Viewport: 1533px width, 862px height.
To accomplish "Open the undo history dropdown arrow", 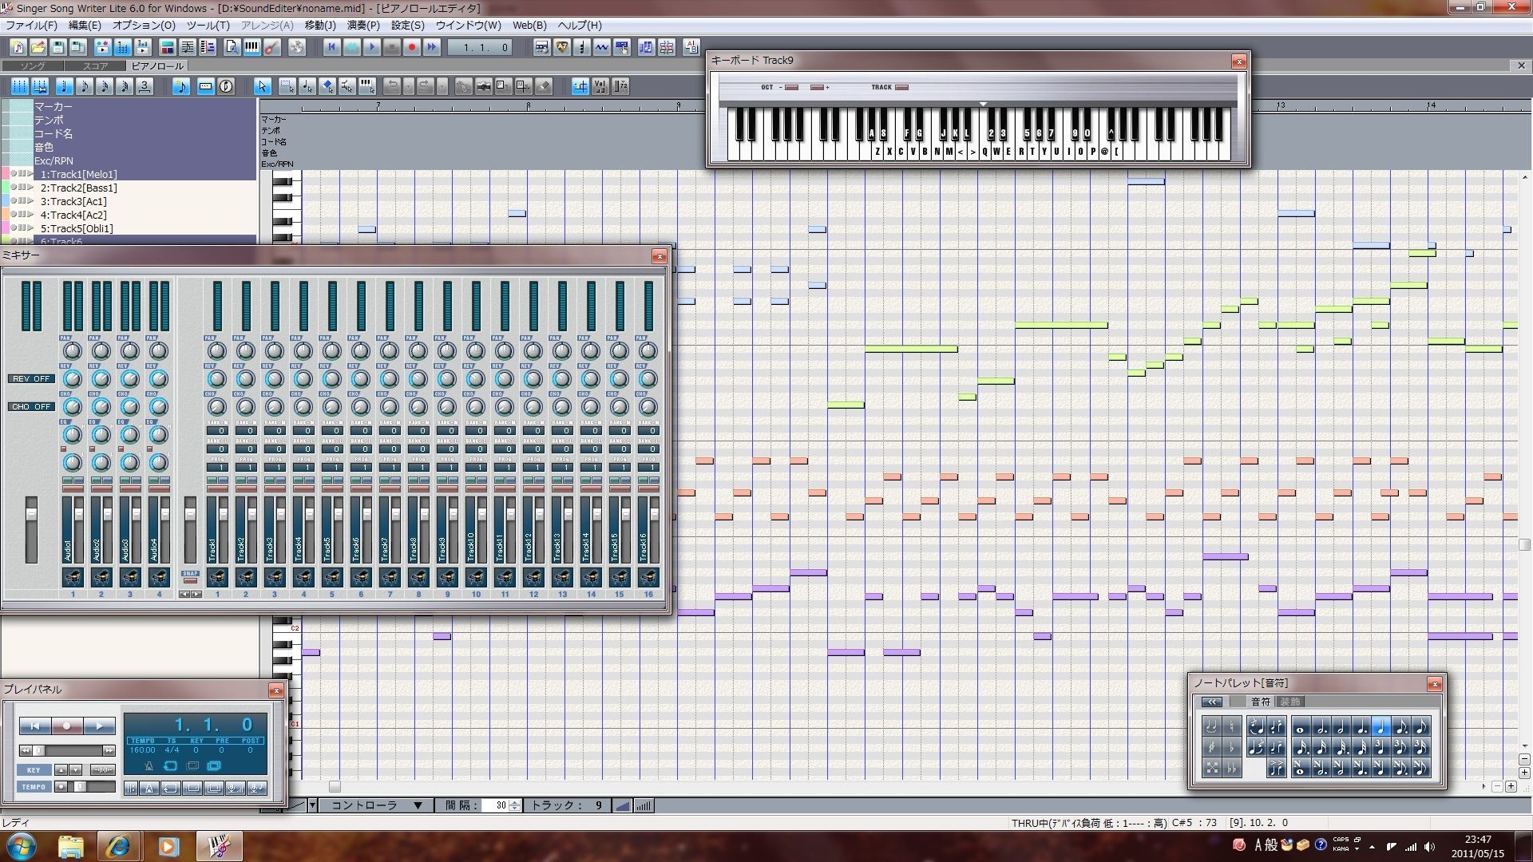I will [408, 86].
